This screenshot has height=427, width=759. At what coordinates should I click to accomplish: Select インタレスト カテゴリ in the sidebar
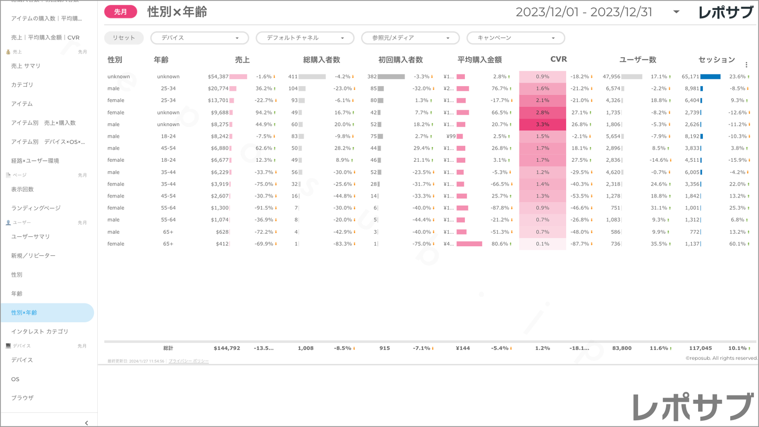(x=40, y=331)
